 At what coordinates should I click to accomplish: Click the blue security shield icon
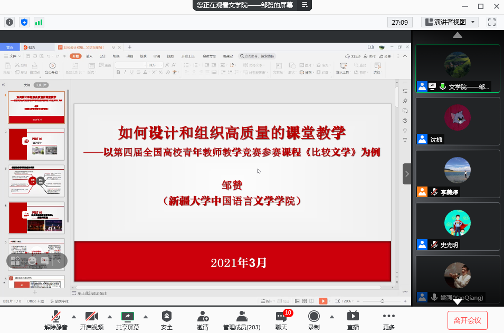[x=24, y=22]
